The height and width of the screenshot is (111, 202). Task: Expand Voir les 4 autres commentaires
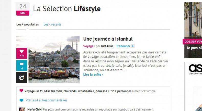pyautogui.click(x=46, y=100)
